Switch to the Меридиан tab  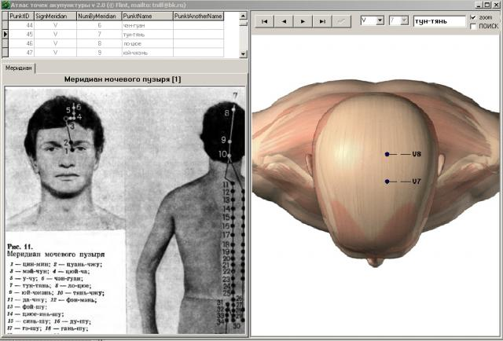[19, 68]
